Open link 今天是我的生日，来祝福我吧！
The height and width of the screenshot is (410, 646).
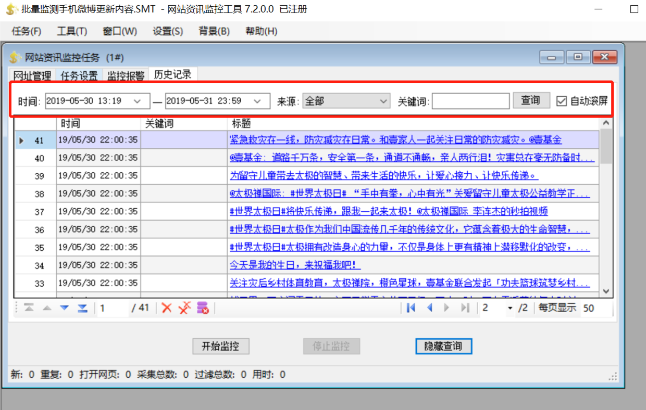[295, 265]
